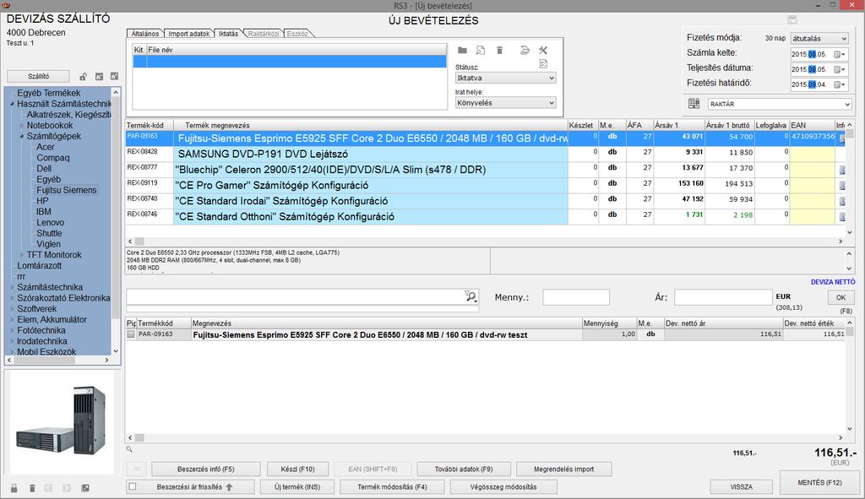
Task: Collapse the Számítógépek tree node
Action: click(22, 136)
